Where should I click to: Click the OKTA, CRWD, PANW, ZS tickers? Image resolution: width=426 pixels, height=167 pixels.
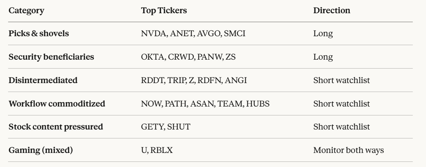point(188,57)
